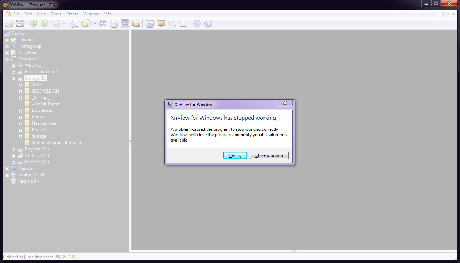Open the View menu
This screenshot has height=263, width=460.
pos(42,14)
